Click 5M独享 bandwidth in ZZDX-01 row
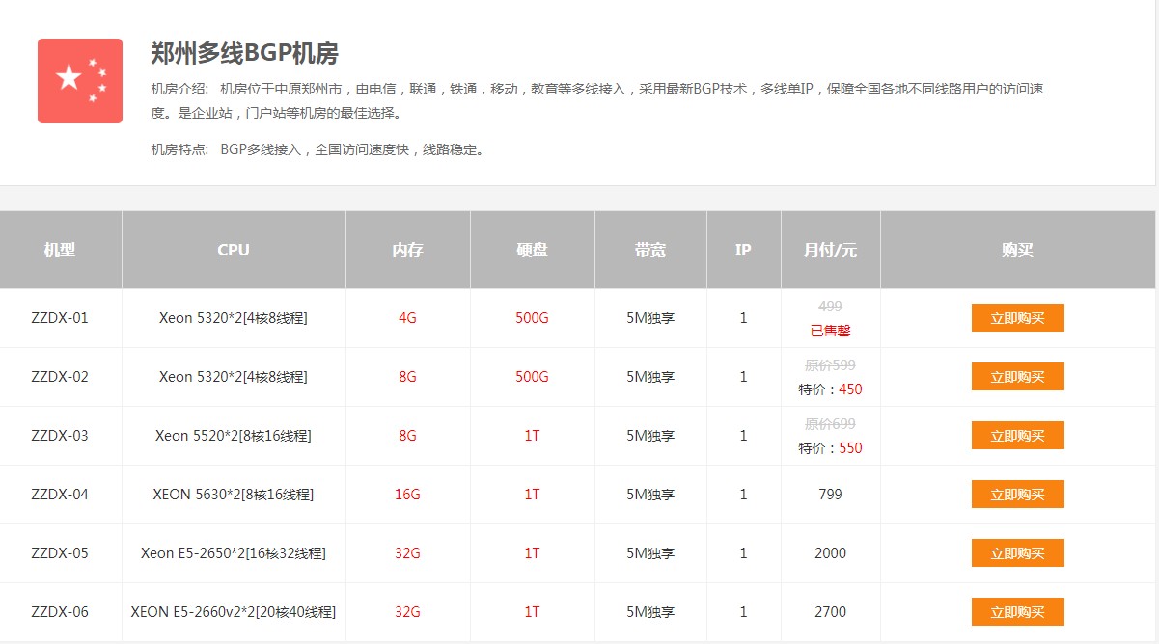 [x=650, y=318]
